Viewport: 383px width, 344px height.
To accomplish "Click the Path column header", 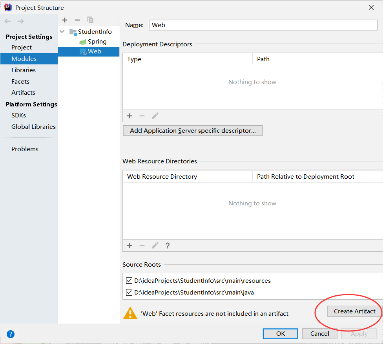I will [317, 59].
